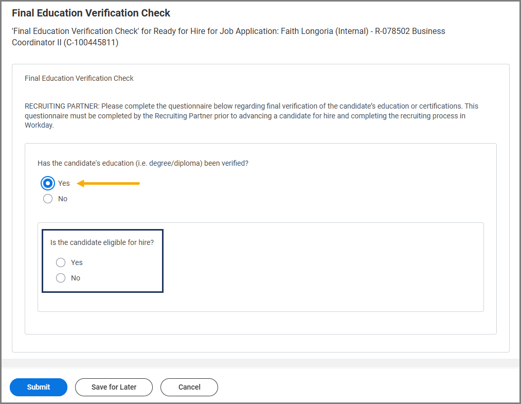521x404 pixels.
Task: Click the 'Yes' label under education verified question
Action: click(x=64, y=183)
